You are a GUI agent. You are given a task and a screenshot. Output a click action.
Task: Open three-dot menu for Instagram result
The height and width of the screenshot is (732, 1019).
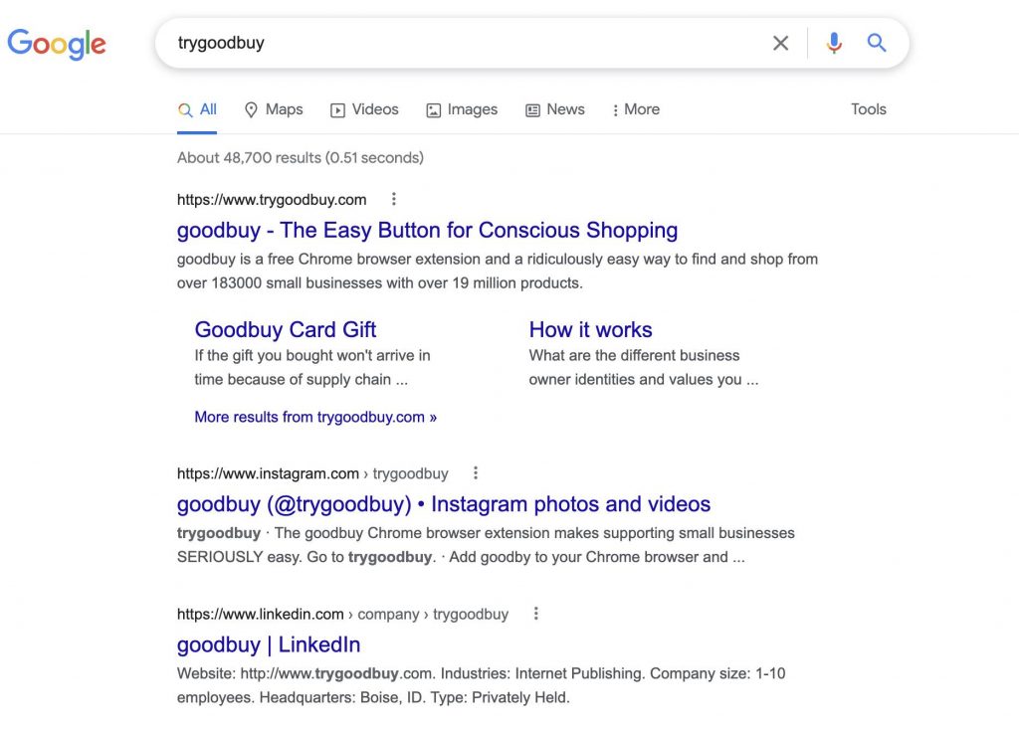pos(476,473)
